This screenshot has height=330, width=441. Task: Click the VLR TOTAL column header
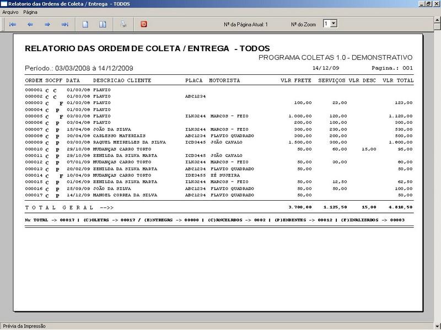pyautogui.click(x=398, y=80)
